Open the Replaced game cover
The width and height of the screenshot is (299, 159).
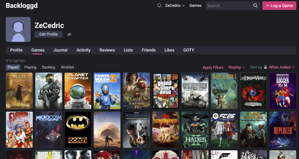283,130
